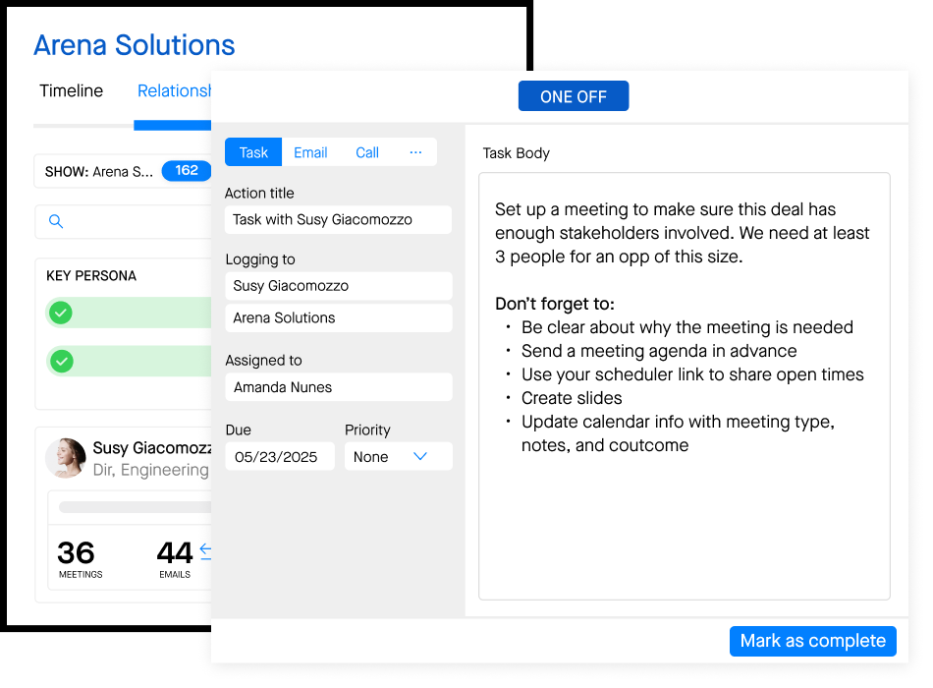Click 'Send a meeting agenda in advance'
Viewport: 933px width, 688px height.
point(659,351)
